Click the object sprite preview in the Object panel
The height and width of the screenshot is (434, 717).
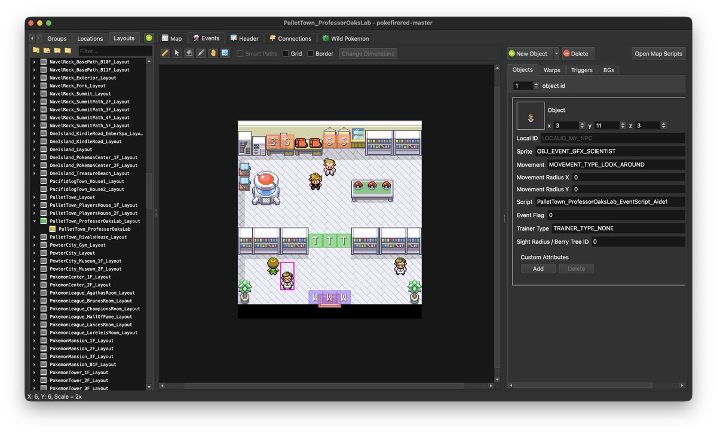[531, 116]
